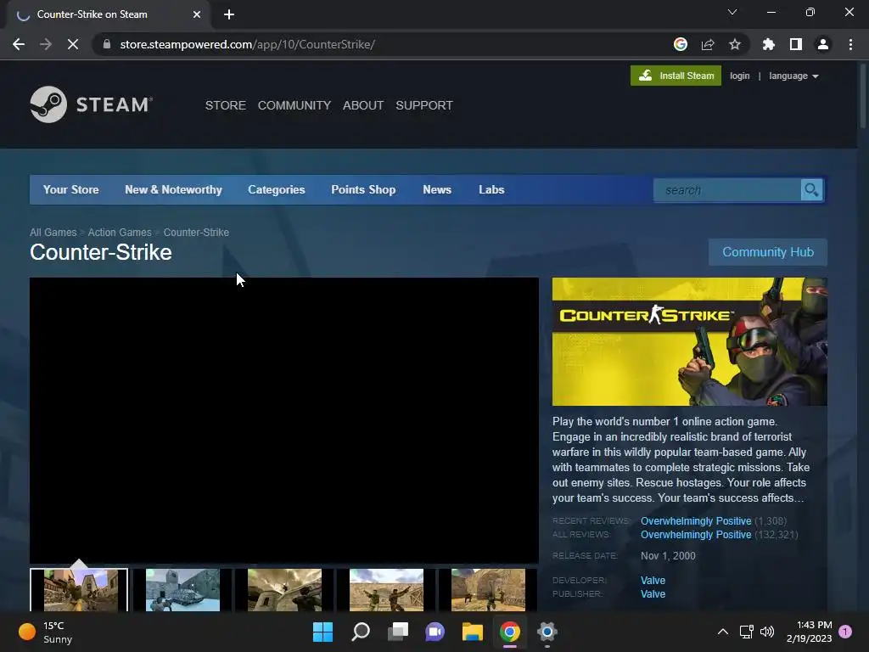Open the tab search chevron in the title bar
The width and height of the screenshot is (869, 652).
point(732,12)
